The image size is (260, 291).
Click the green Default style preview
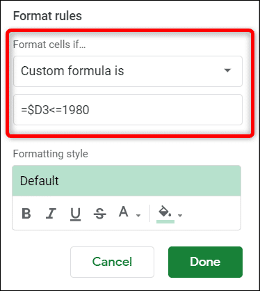(x=127, y=181)
